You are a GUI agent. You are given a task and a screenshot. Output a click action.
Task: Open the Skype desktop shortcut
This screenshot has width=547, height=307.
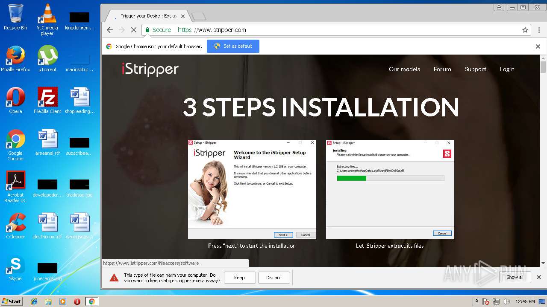pyautogui.click(x=15, y=268)
